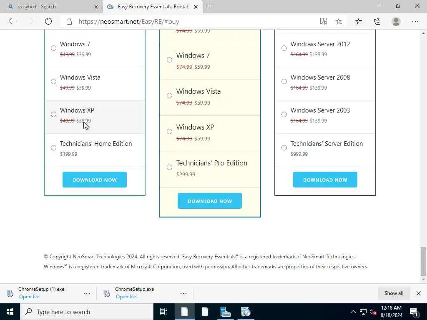Click the page vertical scrollbar thumb

[x=423, y=262]
